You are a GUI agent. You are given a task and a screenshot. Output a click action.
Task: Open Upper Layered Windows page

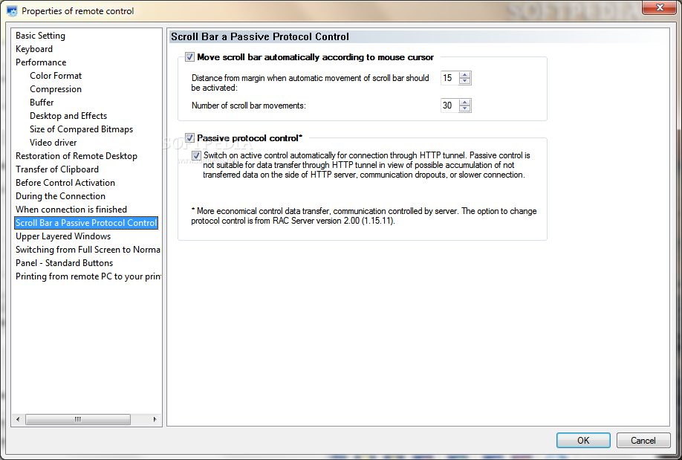point(63,236)
